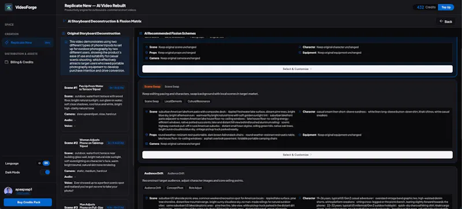Click the VideoForge logo icon
Screen dimensions: 462x209
point(9,7)
